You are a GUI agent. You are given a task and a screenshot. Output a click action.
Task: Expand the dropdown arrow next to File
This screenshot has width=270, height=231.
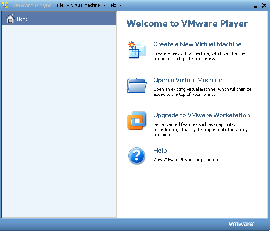[68, 6]
